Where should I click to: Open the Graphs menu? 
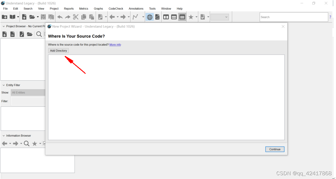pos(98,8)
